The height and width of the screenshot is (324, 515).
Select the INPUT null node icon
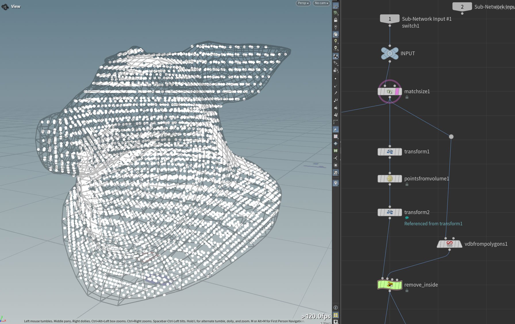[390, 53]
